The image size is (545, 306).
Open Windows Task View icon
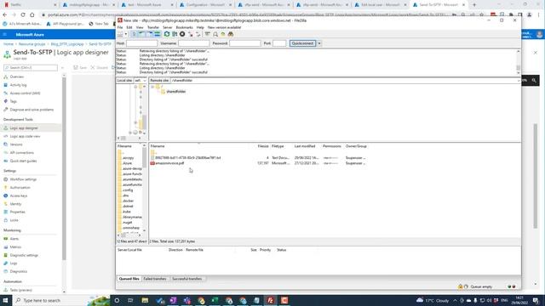click(x=130, y=300)
